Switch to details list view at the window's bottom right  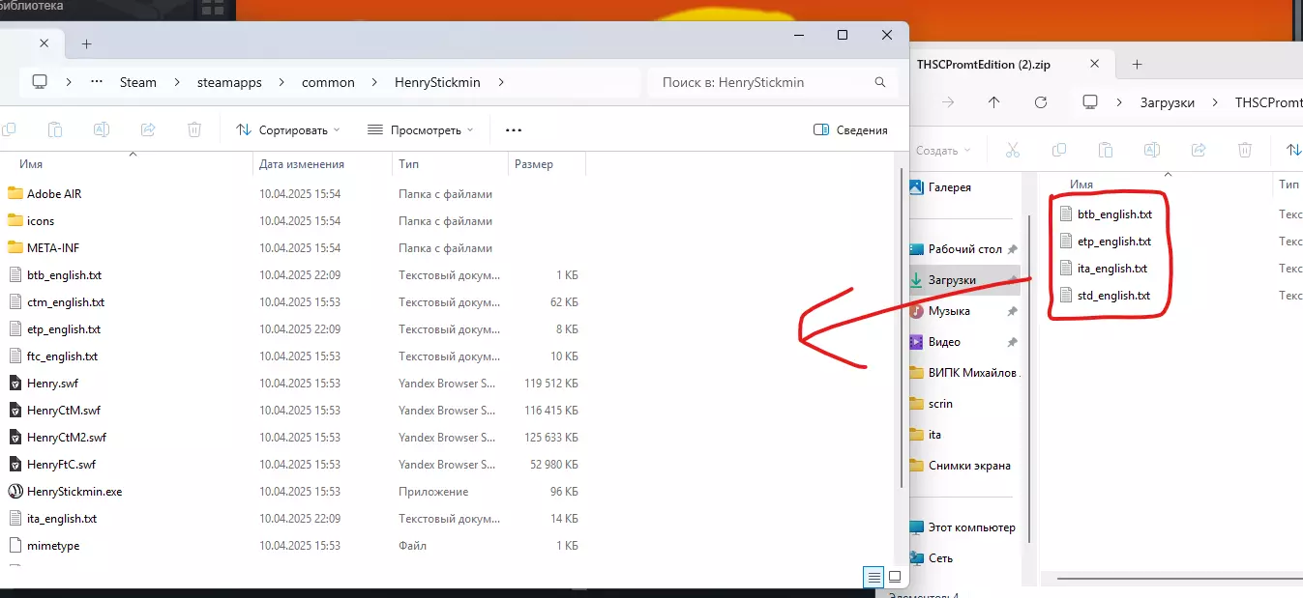coord(874,577)
